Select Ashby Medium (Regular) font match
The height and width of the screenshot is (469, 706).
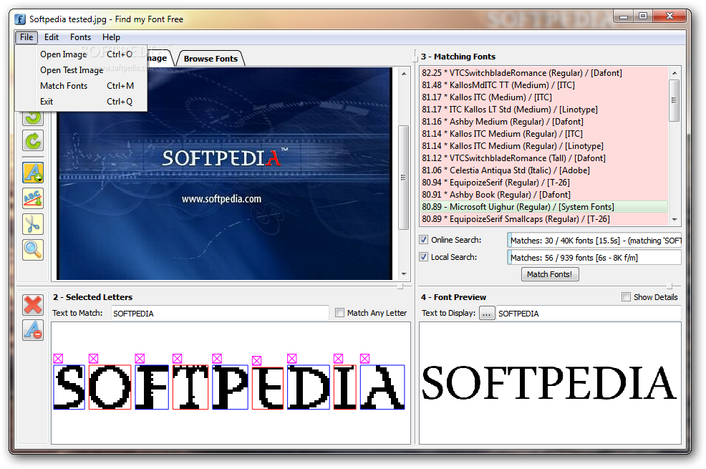click(544, 122)
